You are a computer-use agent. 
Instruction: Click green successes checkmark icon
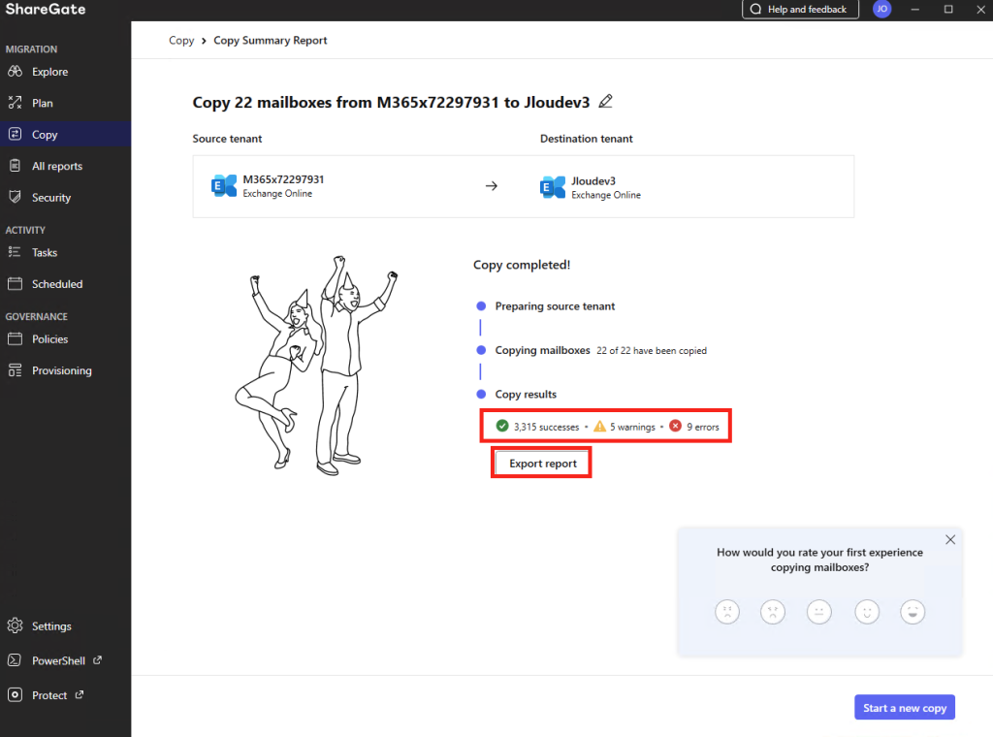(502, 426)
